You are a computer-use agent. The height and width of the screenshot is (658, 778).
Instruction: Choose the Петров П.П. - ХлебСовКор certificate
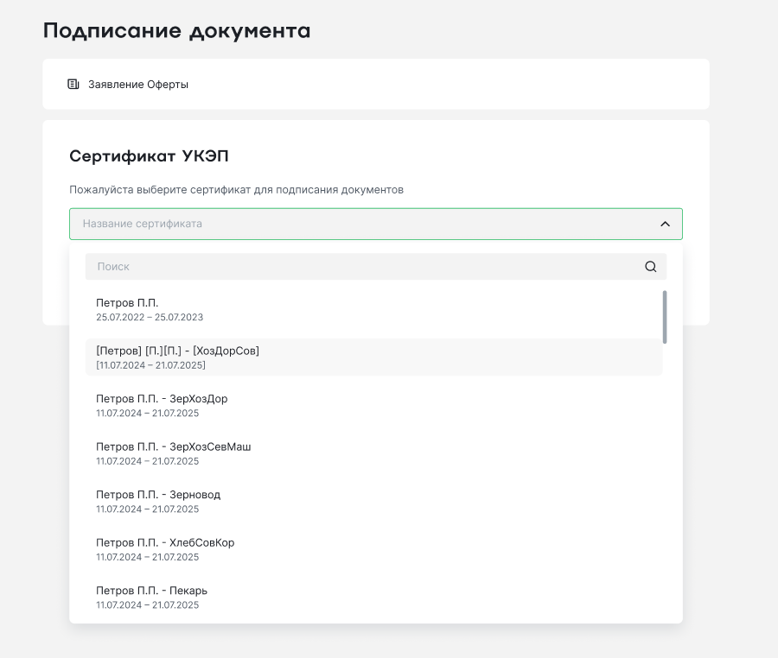pyautogui.click(x=165, y=543)
